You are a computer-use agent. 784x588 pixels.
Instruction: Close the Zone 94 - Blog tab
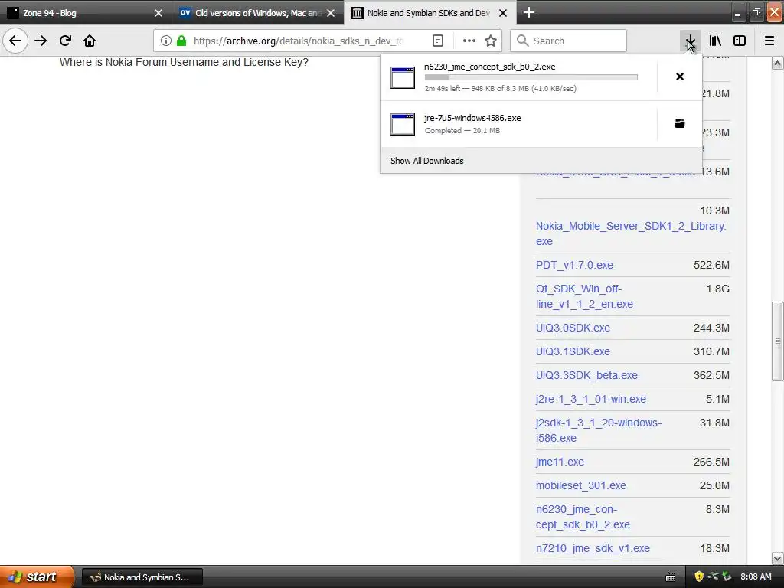(158, 13)
